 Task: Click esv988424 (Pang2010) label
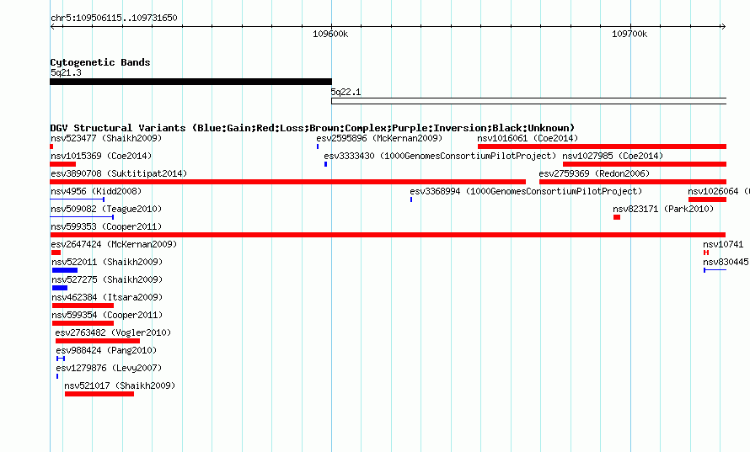106,351
